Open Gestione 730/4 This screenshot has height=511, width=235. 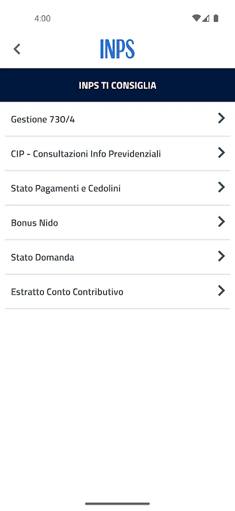(117, 119)
